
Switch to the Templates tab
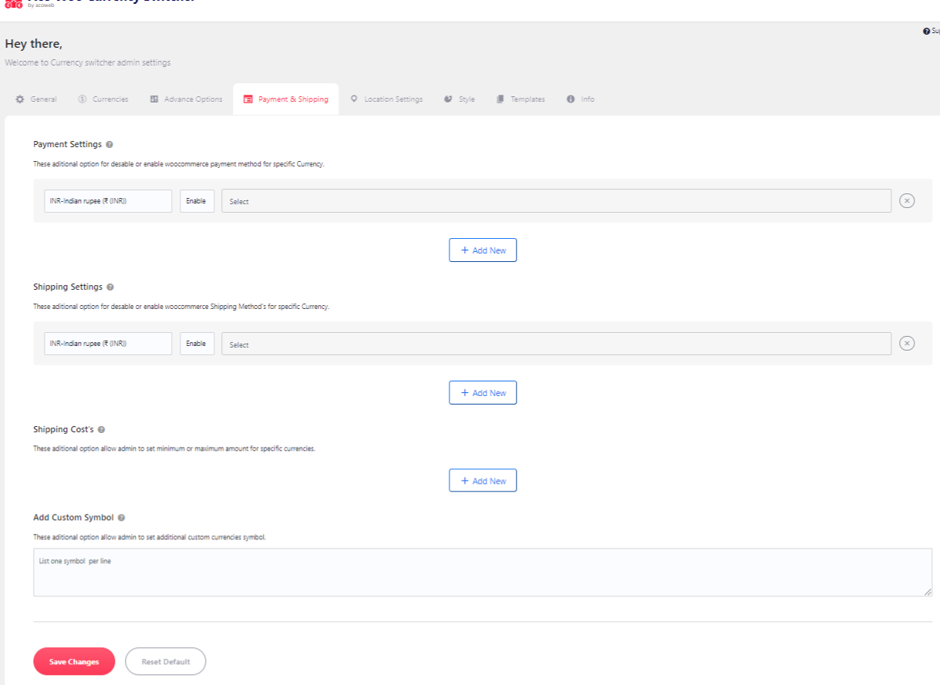coord(521,99)
